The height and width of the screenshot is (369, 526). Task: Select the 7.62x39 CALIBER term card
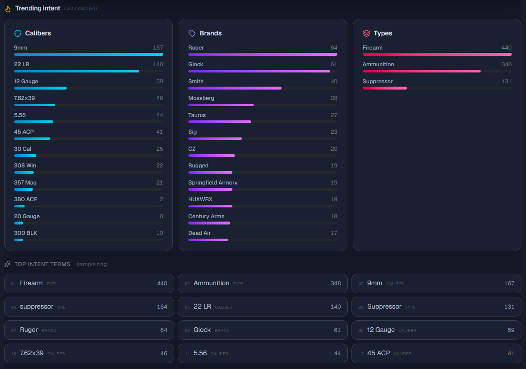(x=89, y=353)
